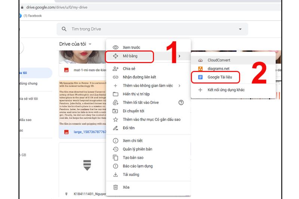Screen dimensions: 299x199
Task: Click the K184111401_Nguyen file name
Action: point(90,194)
